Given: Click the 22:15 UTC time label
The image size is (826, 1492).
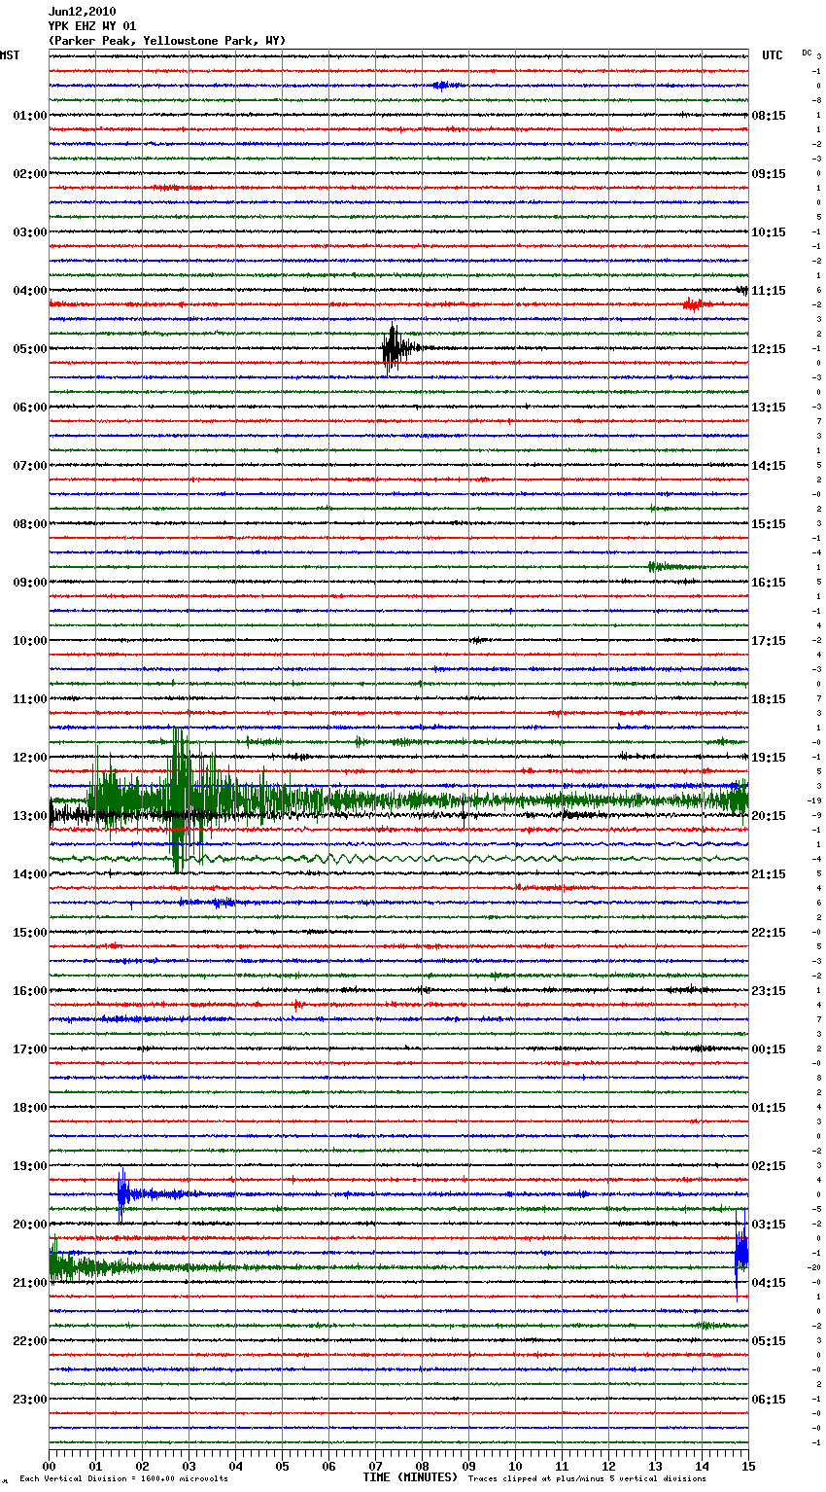Looking at the screenshot, I should [x=769, y=933].
